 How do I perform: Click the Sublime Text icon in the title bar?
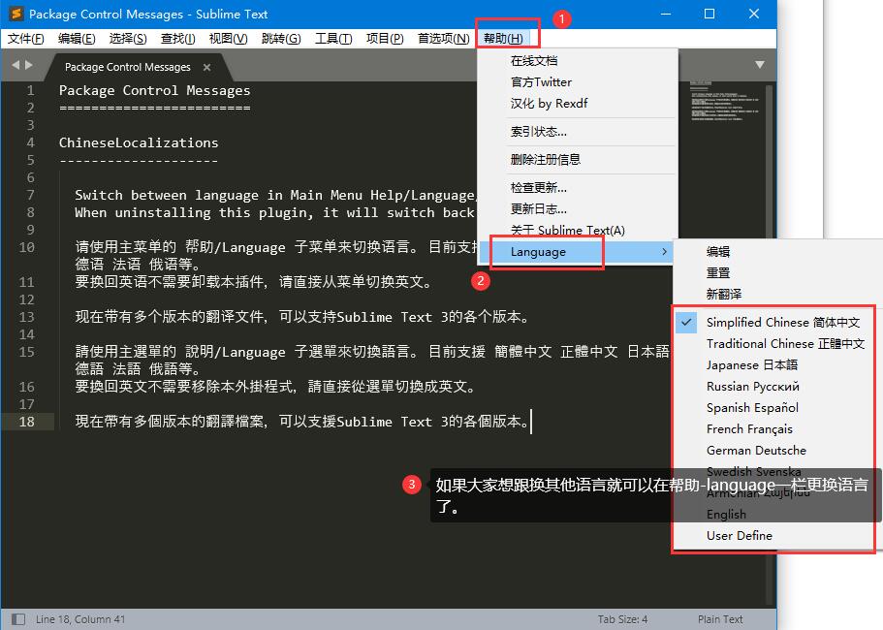coord(13,14)
